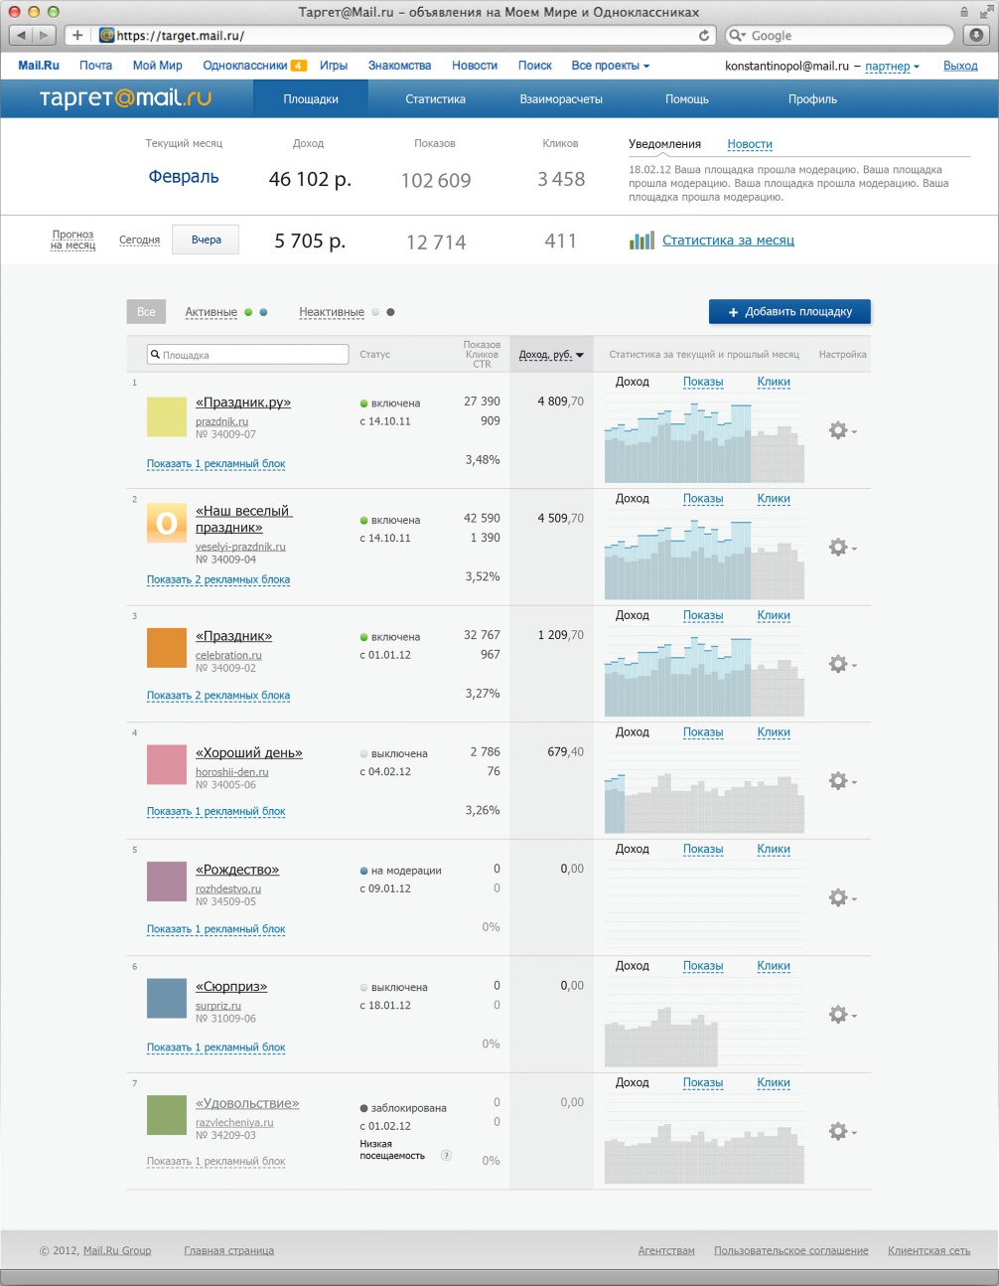Viewport: 999px width, 1286px height.
Task: Click the bar chart statistics icon
Action: (642, 241)
